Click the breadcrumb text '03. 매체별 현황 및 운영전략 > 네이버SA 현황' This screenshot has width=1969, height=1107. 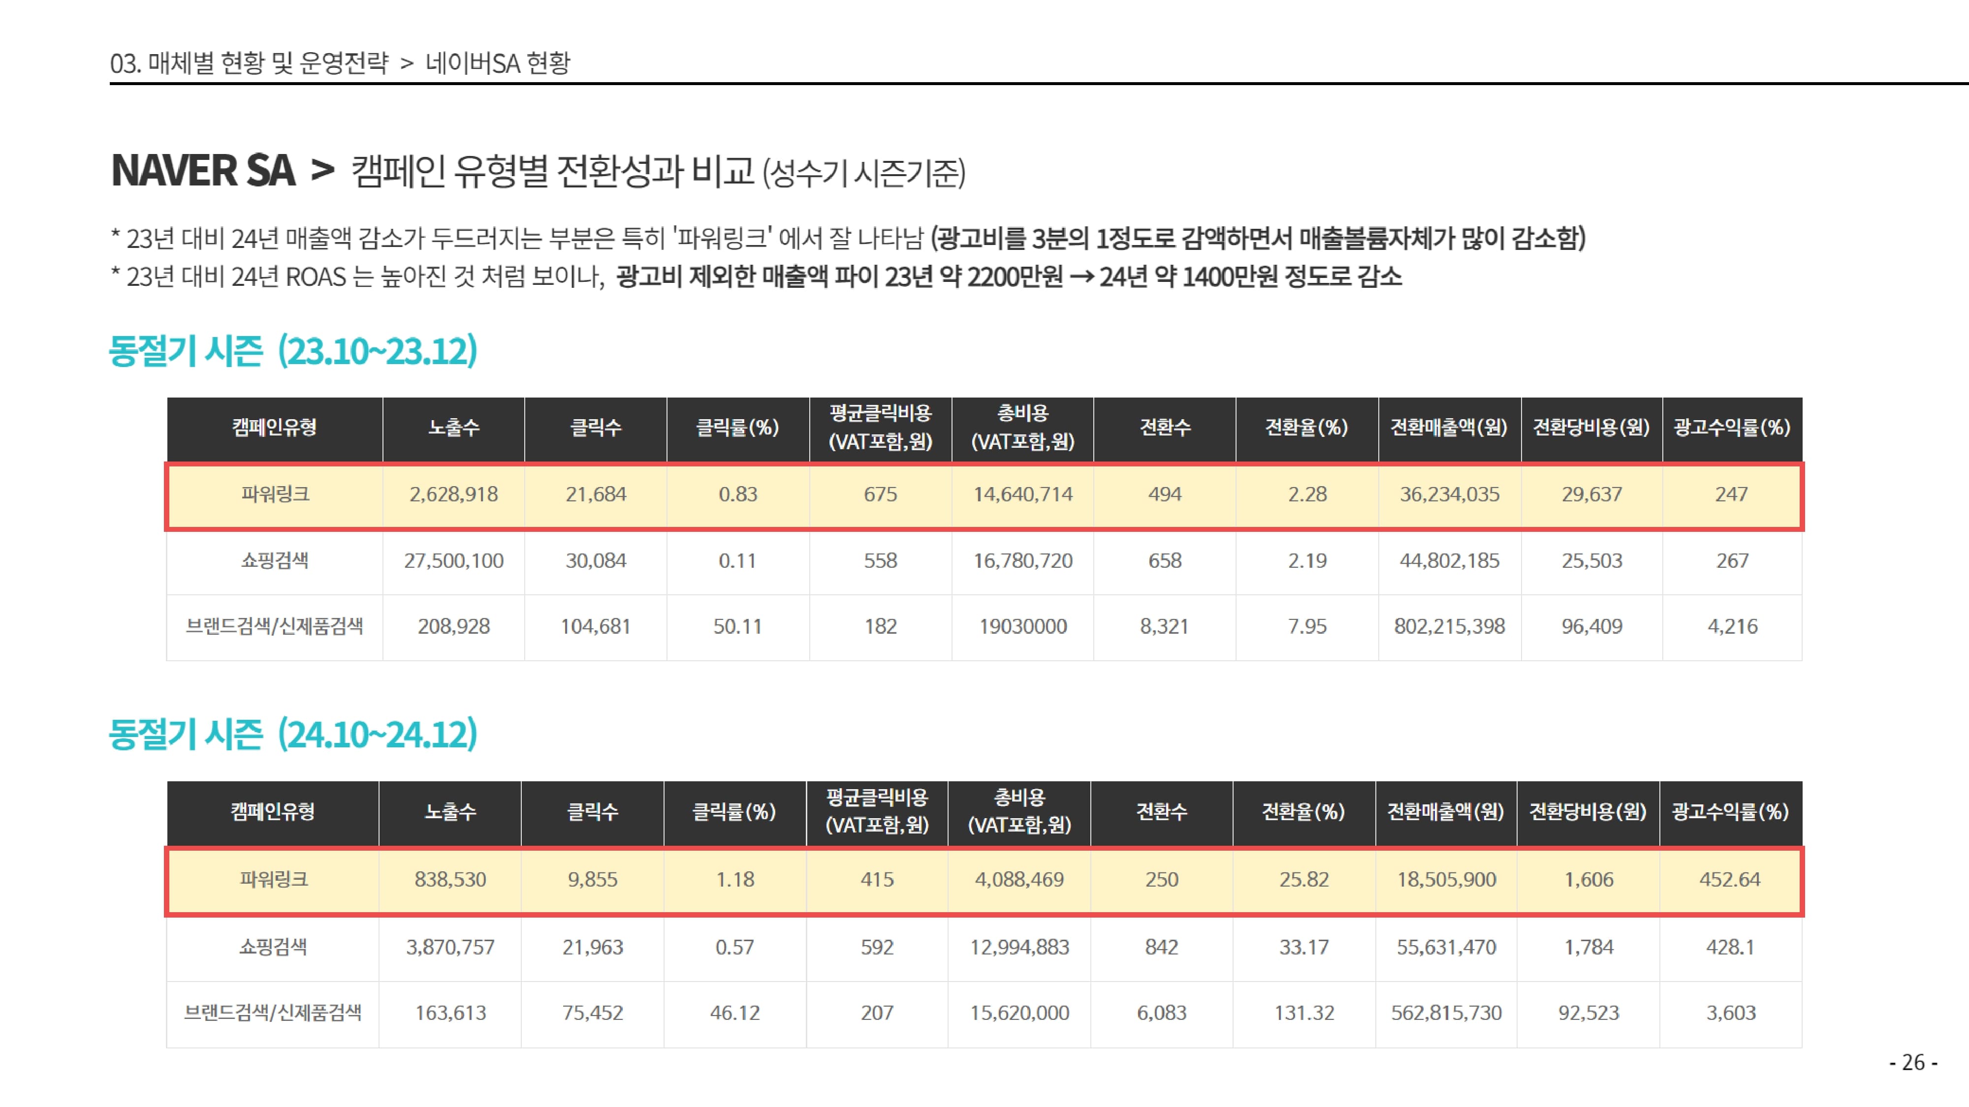click(340, 62)
